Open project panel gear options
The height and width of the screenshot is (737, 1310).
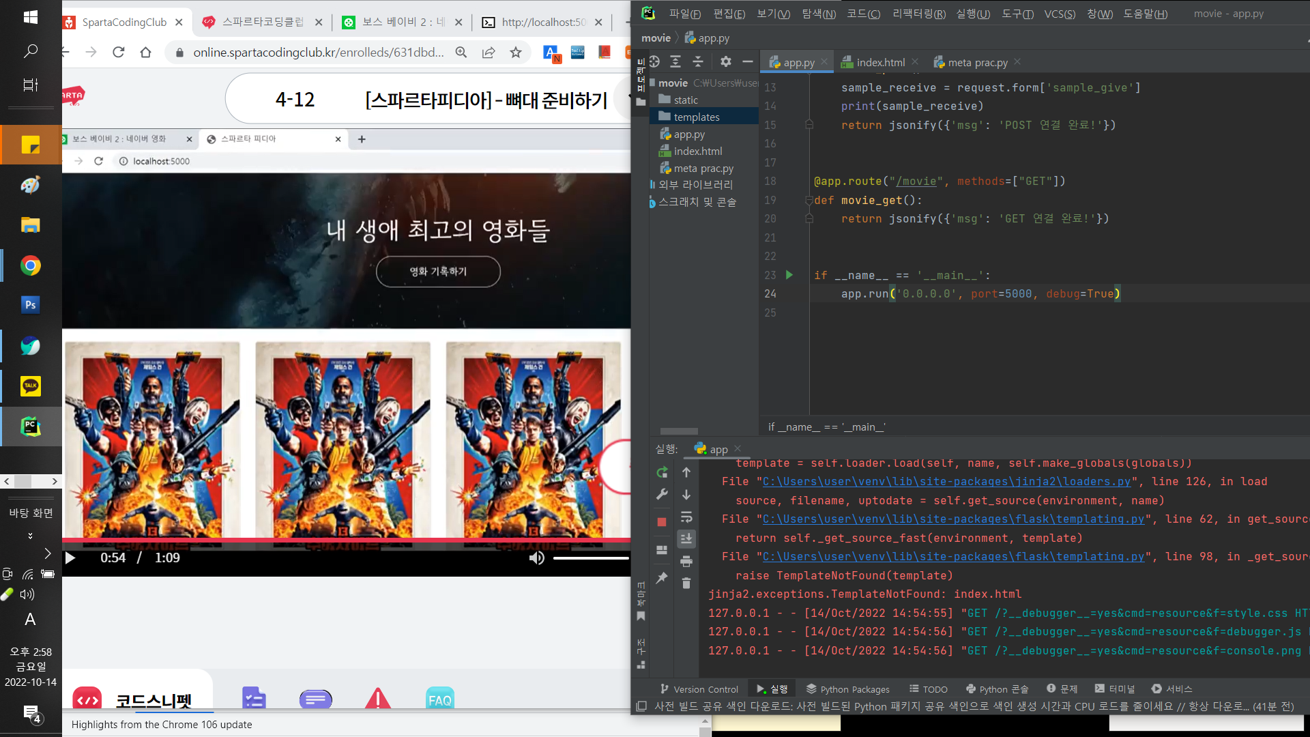pos(726,62)
